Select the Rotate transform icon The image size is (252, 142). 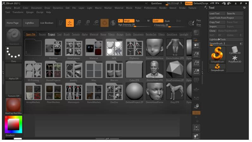click(x=96, y=23)
